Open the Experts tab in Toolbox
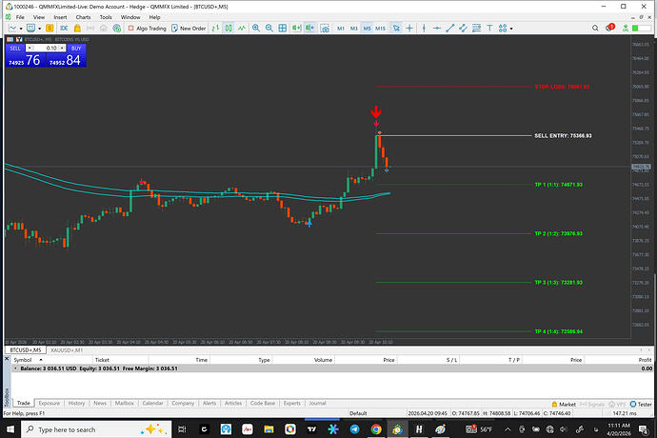This screenshot has width=657, height=438. (x=292, y=403)
